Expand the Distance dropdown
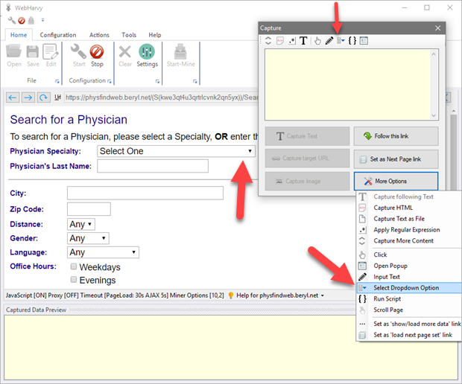Viewport: 462px width, 384px height. (80, 224)
